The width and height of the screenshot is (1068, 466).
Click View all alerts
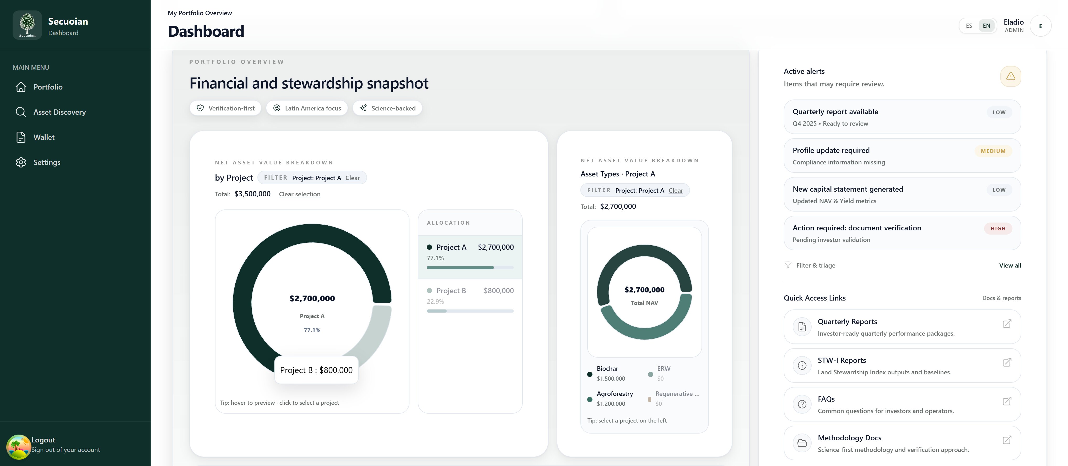(x=1010, y=265)
